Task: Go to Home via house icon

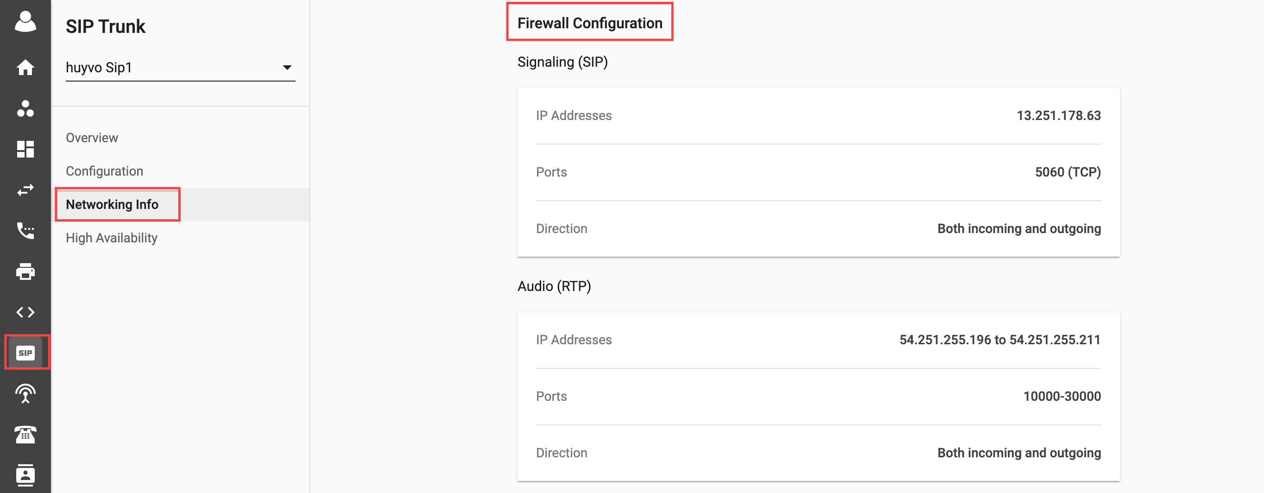Action: point(25,67)
